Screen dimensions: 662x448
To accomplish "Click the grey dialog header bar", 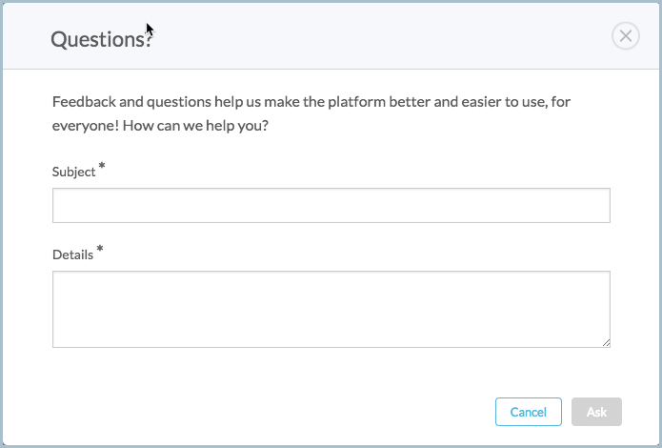I will [x=331, y=36].
